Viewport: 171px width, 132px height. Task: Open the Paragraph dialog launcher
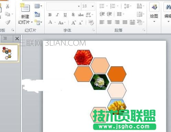coord(144,30)
